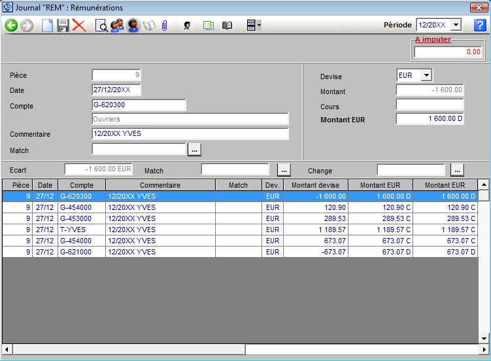Screen dimensions: 491x361
Task: Click the red X delete icon
Action: 79,26
